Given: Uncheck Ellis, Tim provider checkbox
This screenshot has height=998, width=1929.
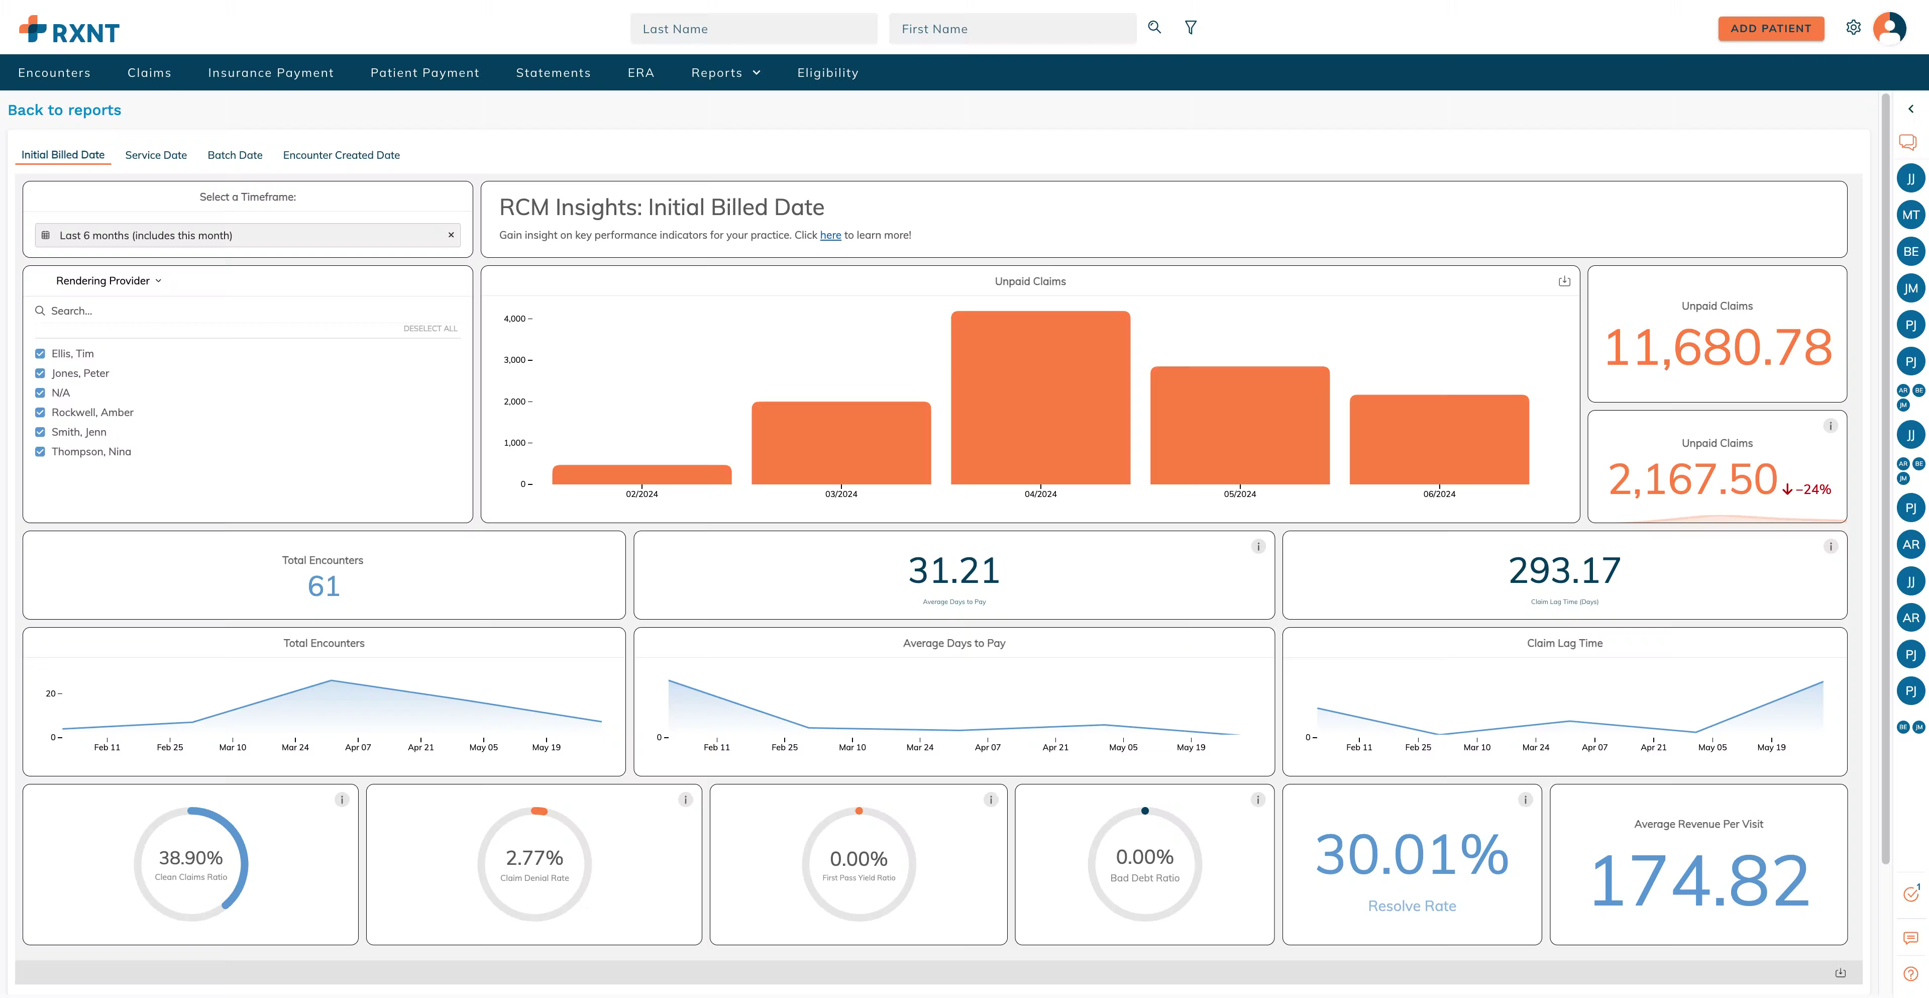Looking at the screenshot, I should pos(40,354).
